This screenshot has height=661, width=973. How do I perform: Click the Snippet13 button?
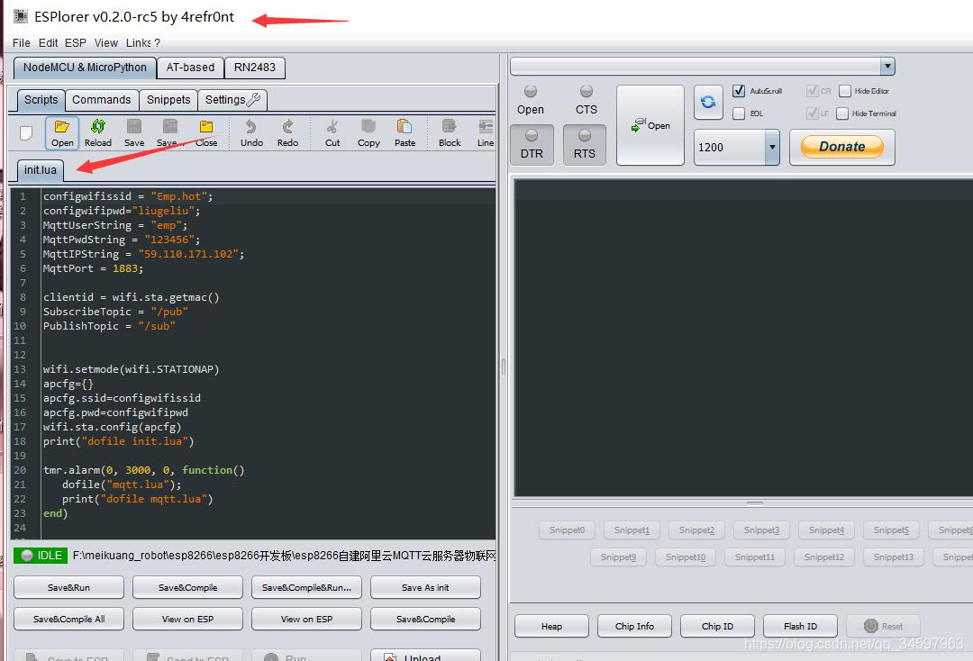click(x=894, y=557)
